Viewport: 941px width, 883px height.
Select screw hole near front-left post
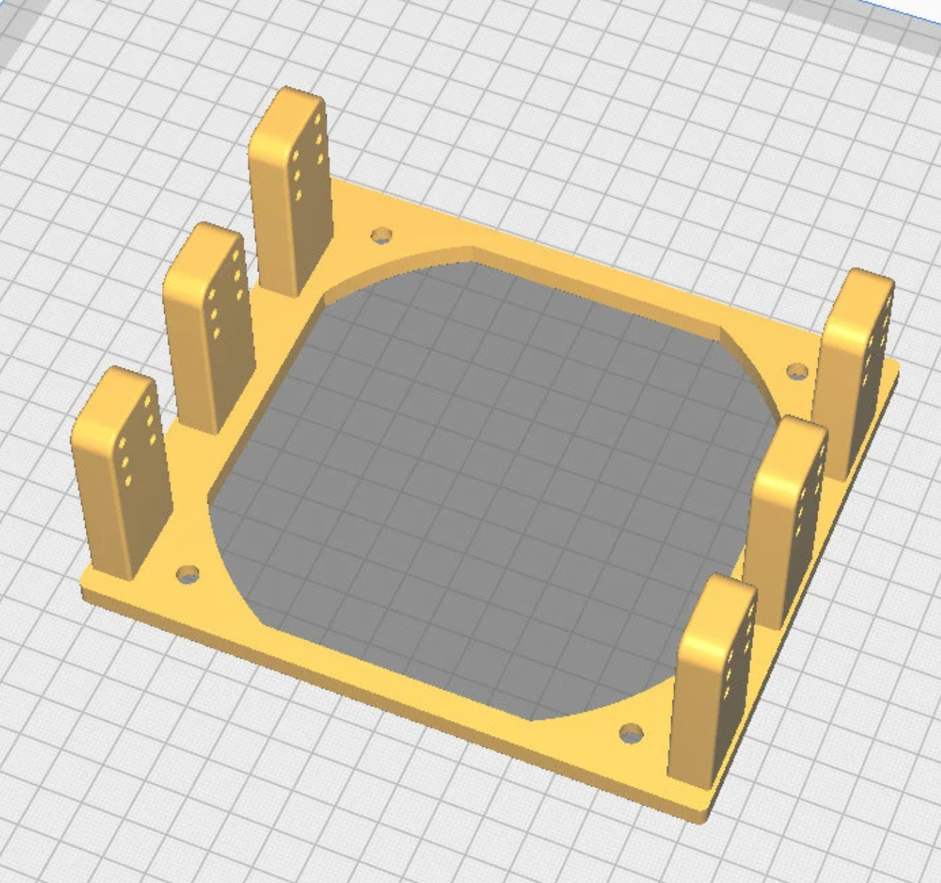point(187,574)
